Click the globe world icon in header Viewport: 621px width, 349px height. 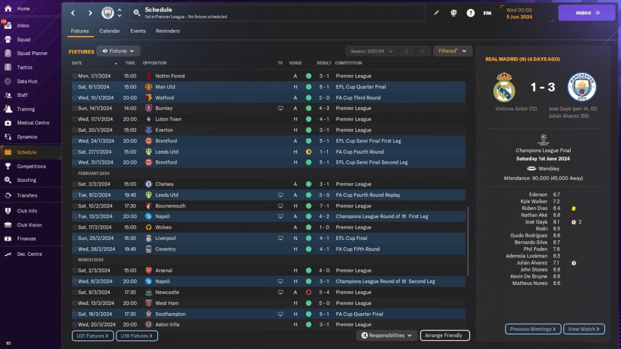pos(454,13)
